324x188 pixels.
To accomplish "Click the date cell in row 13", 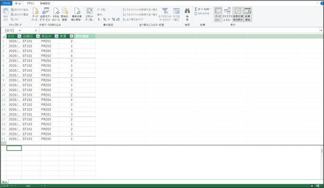I will [x=14, y=100].
